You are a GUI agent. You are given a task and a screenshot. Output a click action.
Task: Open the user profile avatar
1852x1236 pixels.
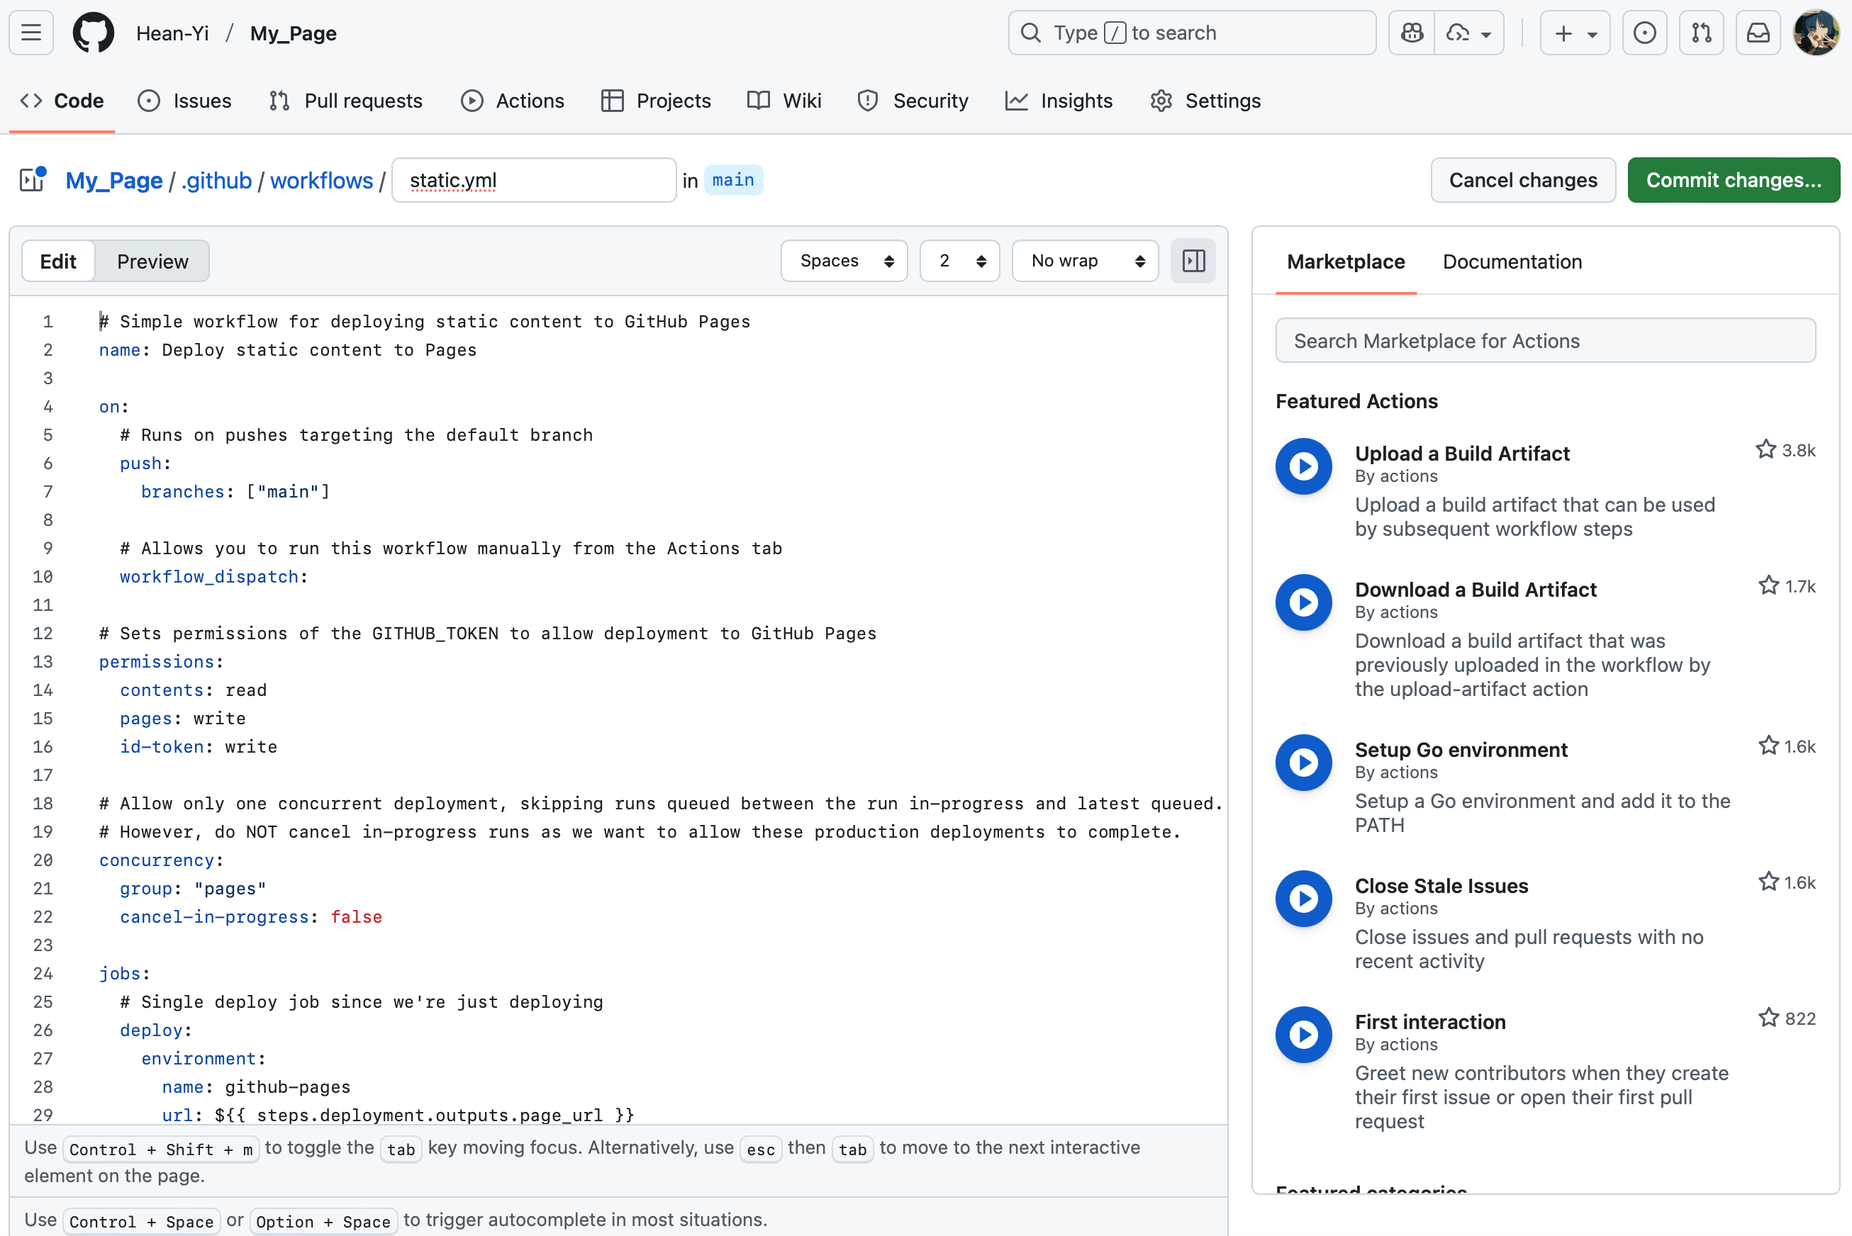pos(1817,33)
